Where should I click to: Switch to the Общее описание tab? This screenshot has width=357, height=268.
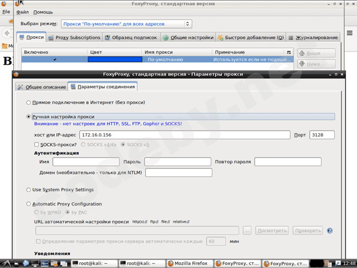click(42, 87)
